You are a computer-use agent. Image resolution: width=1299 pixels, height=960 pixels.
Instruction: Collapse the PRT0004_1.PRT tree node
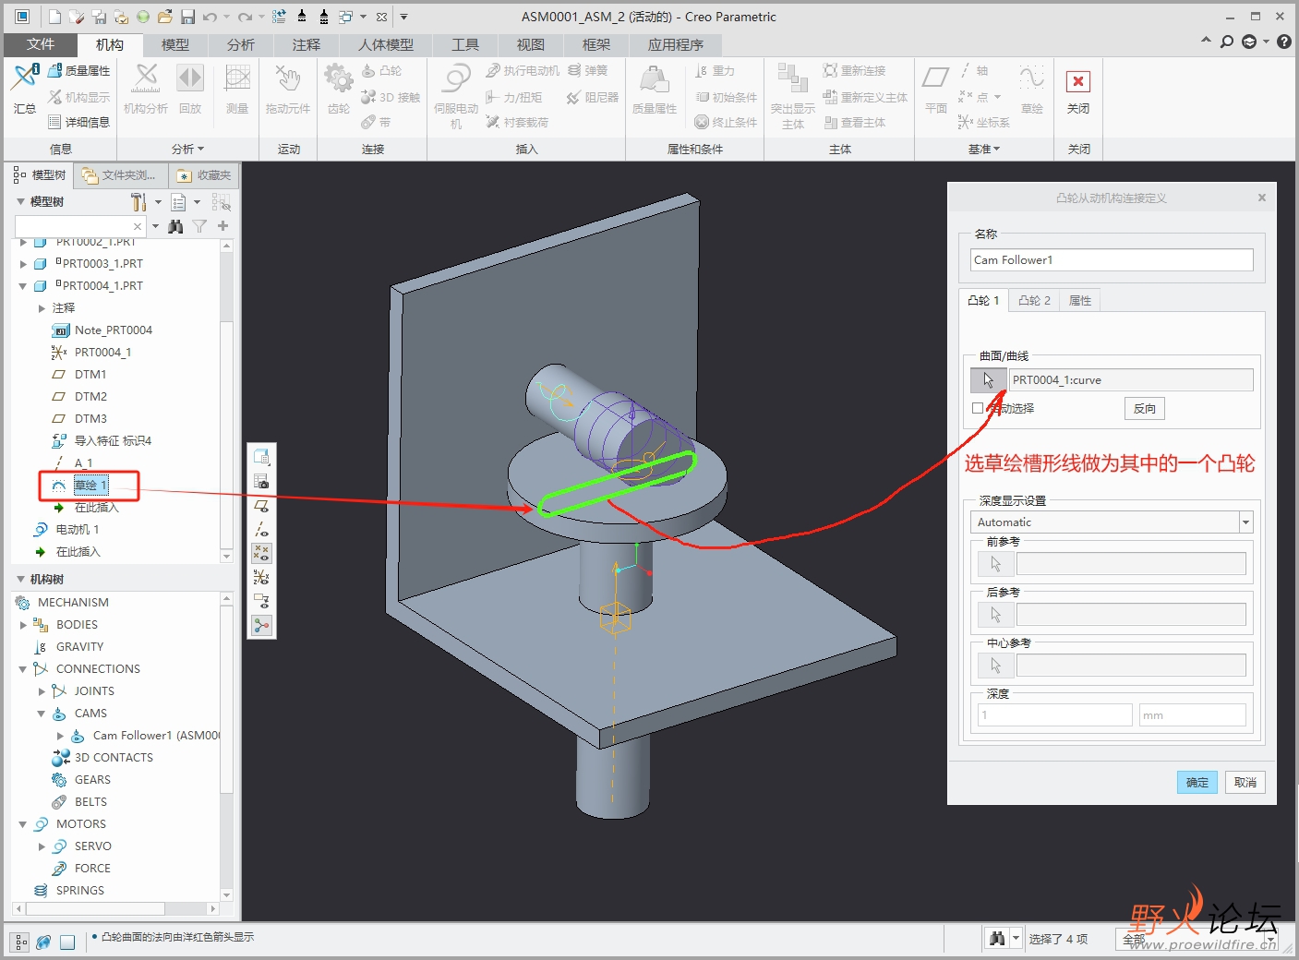click(23, 286)
